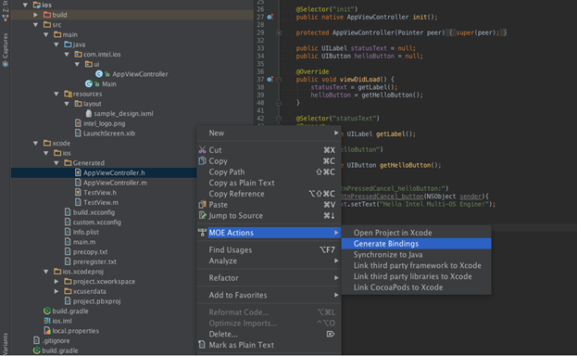This screenshot has width=577, height=356.
Task: Click the sample_design.ixml file icon
Action: tap(88, 113)
